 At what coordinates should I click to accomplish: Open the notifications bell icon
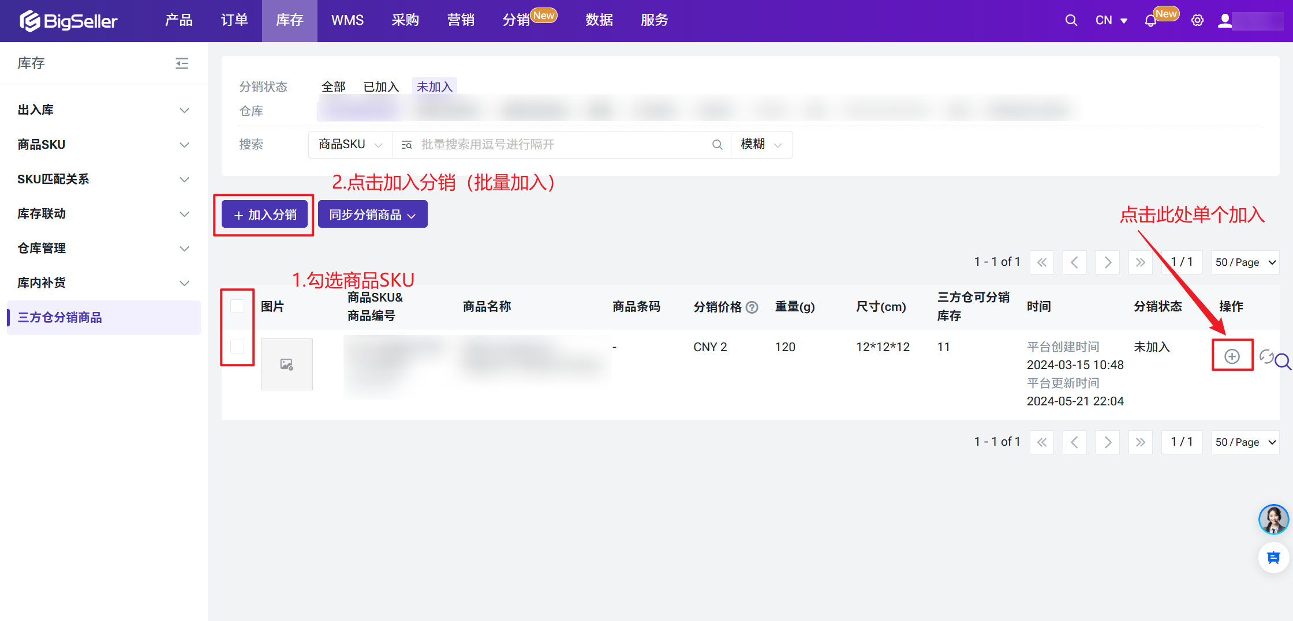click(1150, 21)
